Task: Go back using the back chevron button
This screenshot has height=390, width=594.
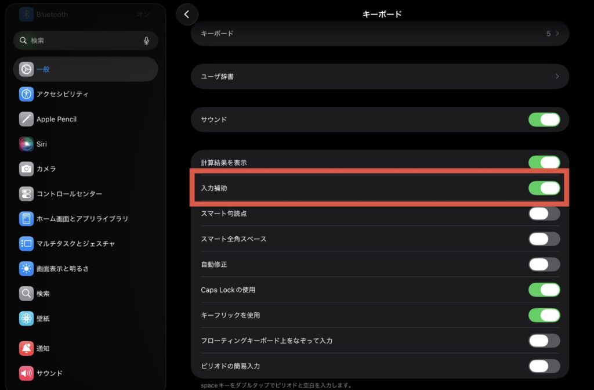Action: 186,15
